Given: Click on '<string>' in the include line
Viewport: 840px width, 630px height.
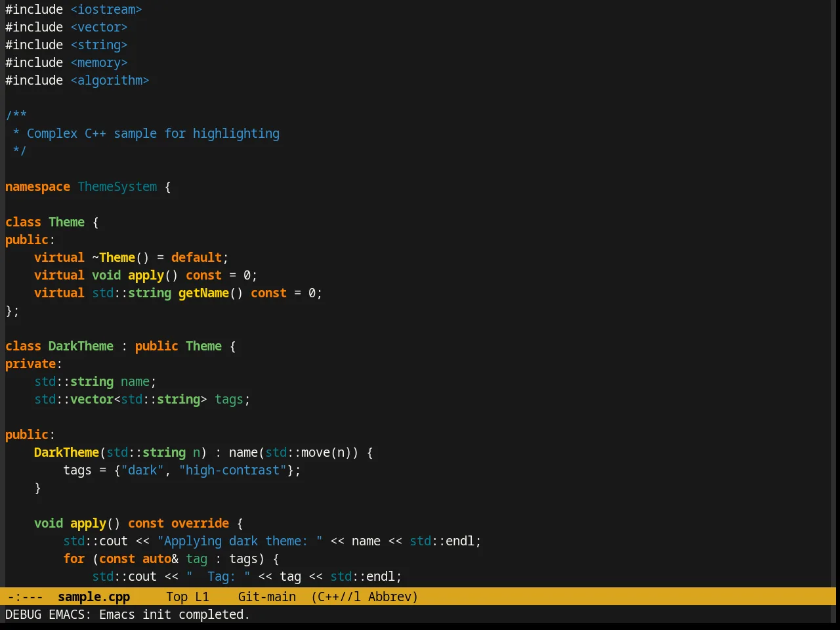Looking at the screenshot, I should [99, 45].
